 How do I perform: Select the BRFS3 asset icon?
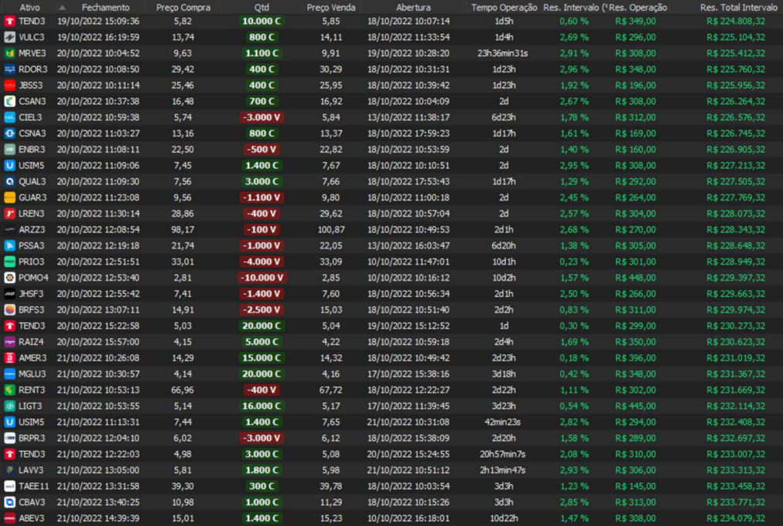click(x=10, y=309)
